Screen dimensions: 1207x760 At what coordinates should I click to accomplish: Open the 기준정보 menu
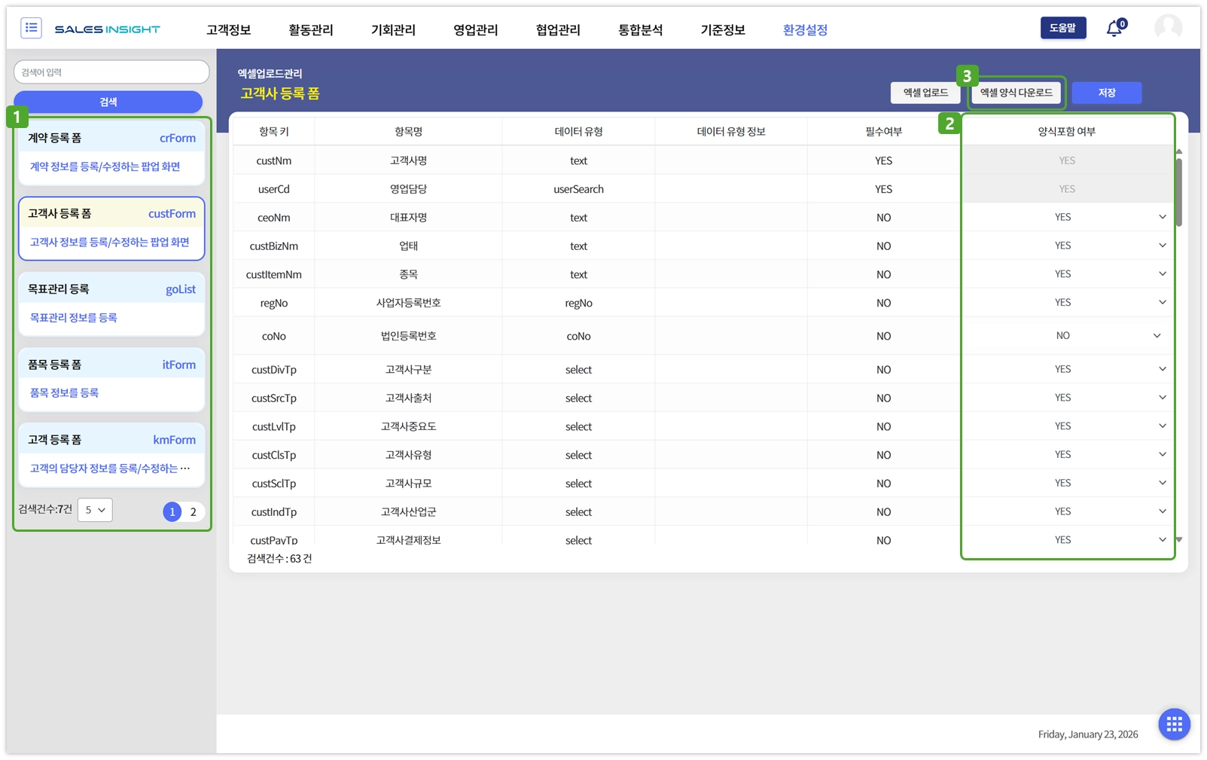point(723,29)
